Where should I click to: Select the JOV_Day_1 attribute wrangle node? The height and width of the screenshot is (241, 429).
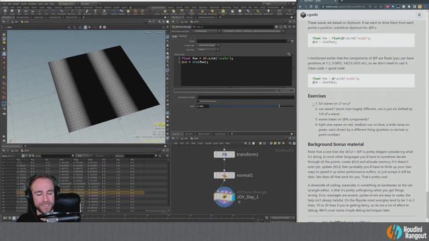coord(224,197)
